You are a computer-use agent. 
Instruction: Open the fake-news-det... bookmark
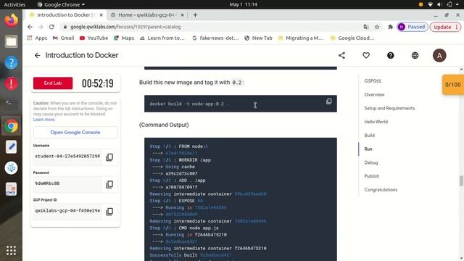[x=215, y=38]
